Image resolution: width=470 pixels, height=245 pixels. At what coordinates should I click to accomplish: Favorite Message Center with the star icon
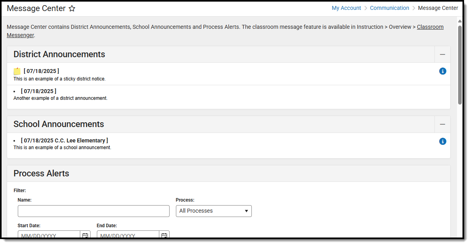click(72, 9)
